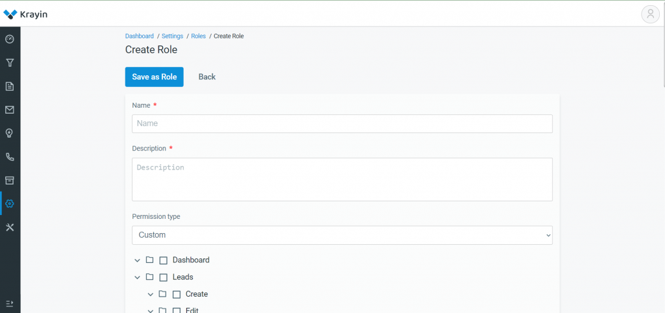665x313 pixels.
Task: Focus the Name input field
Action: point(342,123)
